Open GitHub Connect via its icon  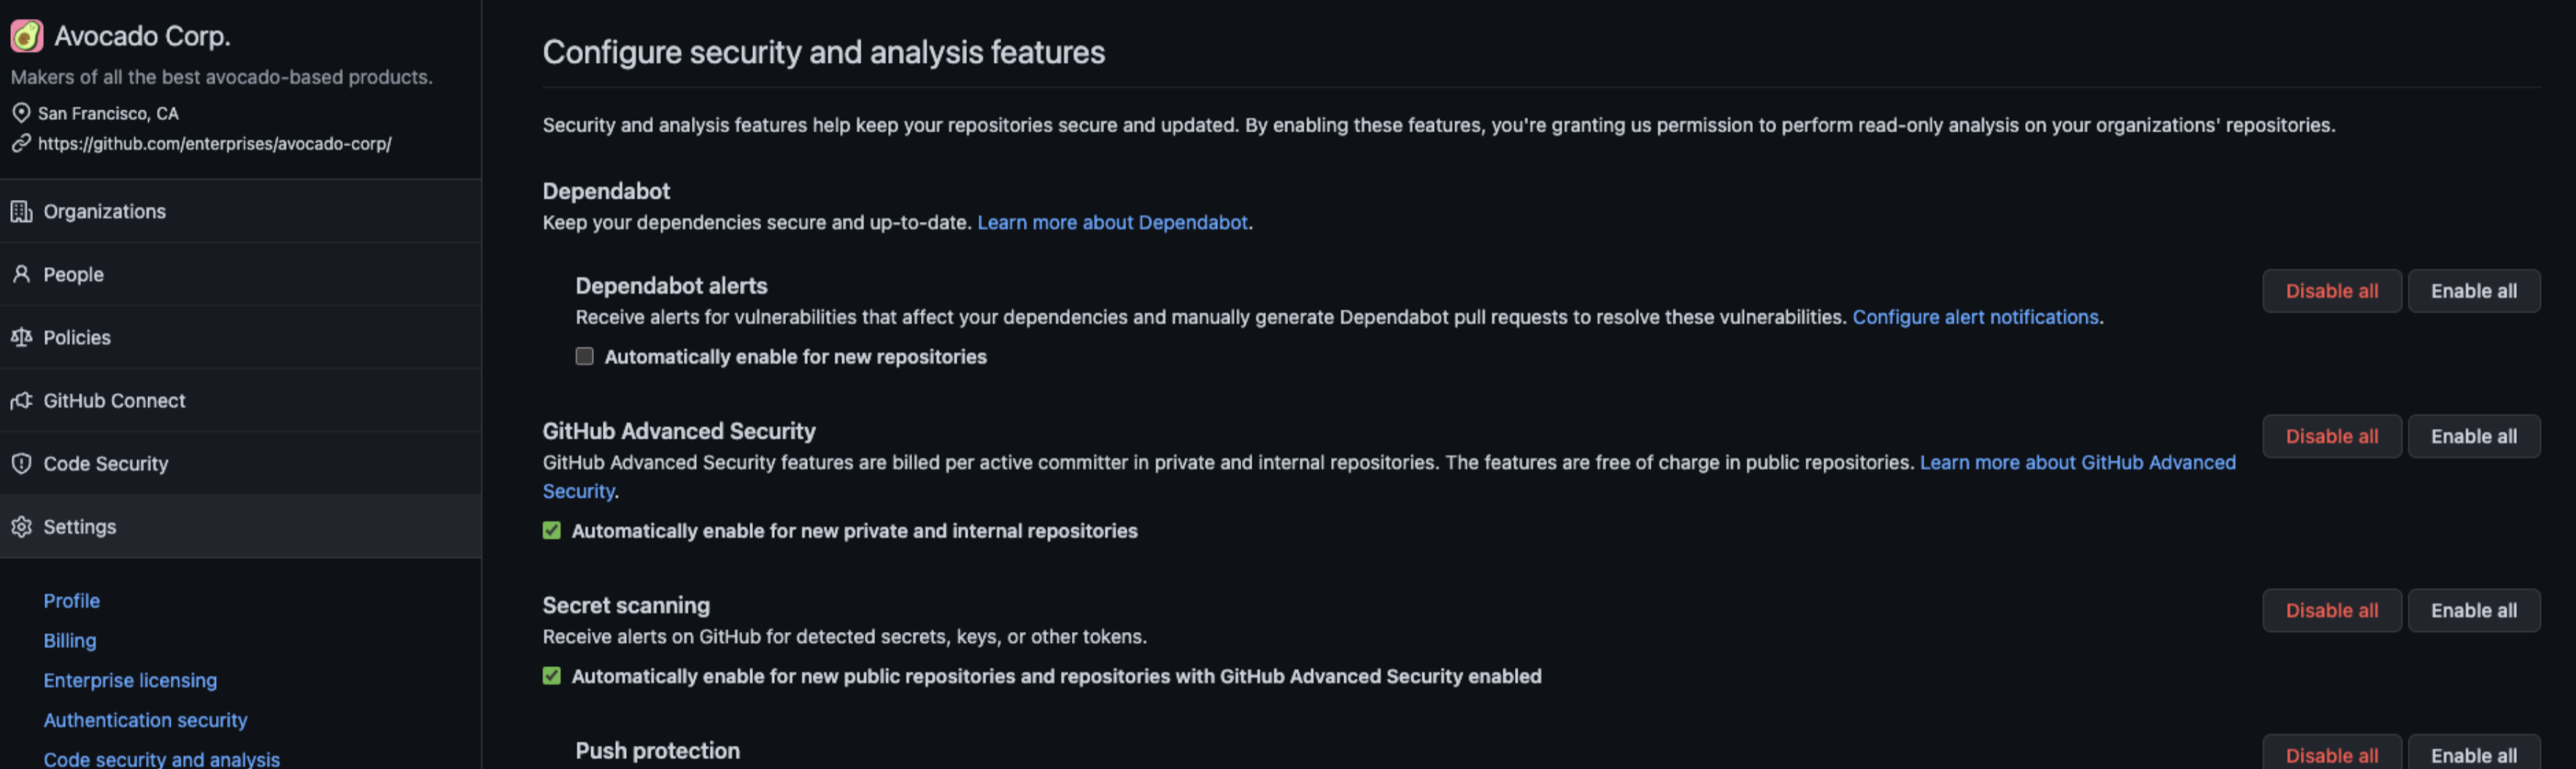click(x=22, y=400)
